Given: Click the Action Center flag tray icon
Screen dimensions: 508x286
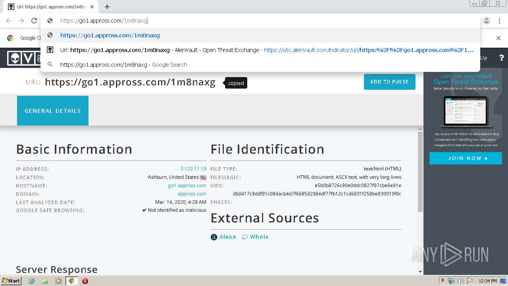Looking at the screenshot, I should click(470, 281).
